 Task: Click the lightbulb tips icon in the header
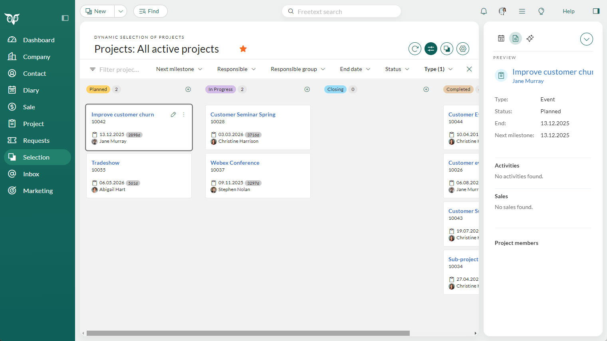[541, 11]
